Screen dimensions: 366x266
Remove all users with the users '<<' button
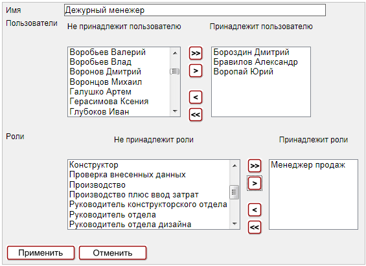click(x=196, y=115)
